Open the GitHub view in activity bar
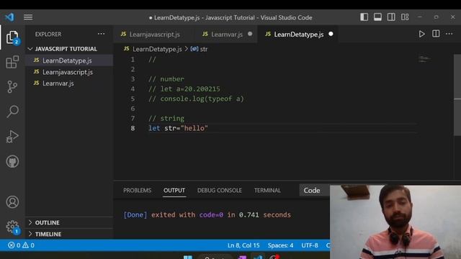This screenshot has height=259, width=461. 12,161
